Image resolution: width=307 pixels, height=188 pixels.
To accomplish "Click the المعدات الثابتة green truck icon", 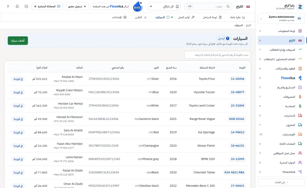I will [300, 144].
